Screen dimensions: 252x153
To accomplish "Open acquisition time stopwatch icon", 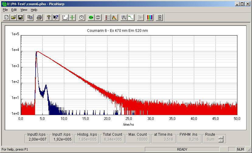I will tap(81, 18).
